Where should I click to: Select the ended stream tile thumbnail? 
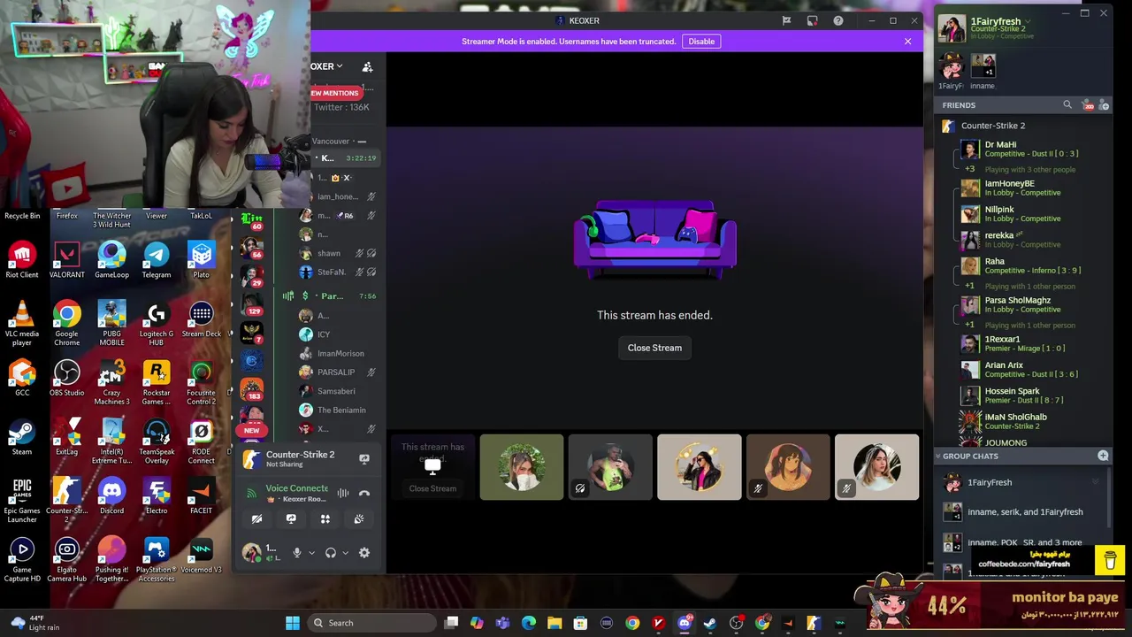pyautogui.click(x=432, y=467)
